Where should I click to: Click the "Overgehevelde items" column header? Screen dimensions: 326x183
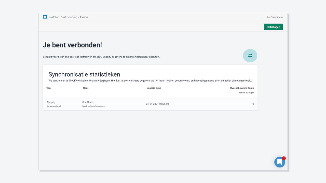pyautogui.click(x=242, y=88)
